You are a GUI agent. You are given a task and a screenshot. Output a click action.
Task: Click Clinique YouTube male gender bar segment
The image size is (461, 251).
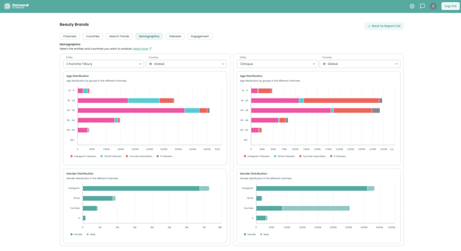pos(316,208)
